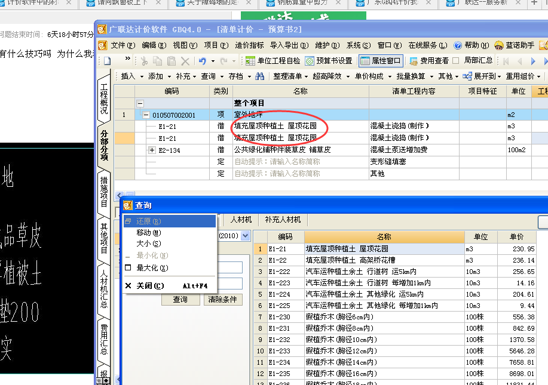Screen dimensions: 548x385
Task: Click toolbar overflow chevron icon
Action: [127, 58]
